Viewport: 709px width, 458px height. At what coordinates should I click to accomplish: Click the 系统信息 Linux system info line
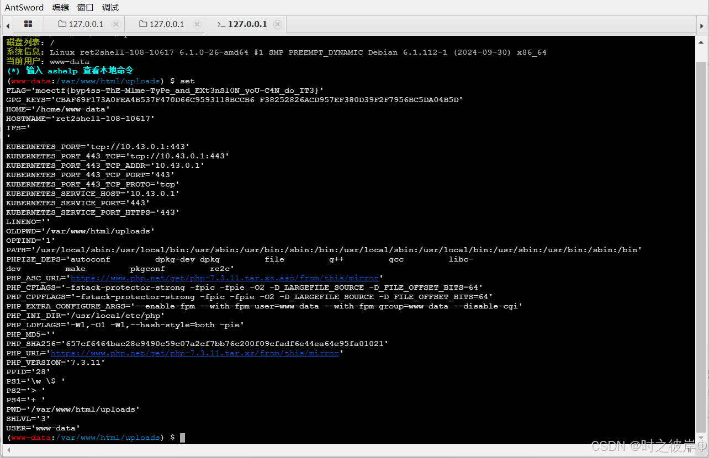(x=276, y=52)
